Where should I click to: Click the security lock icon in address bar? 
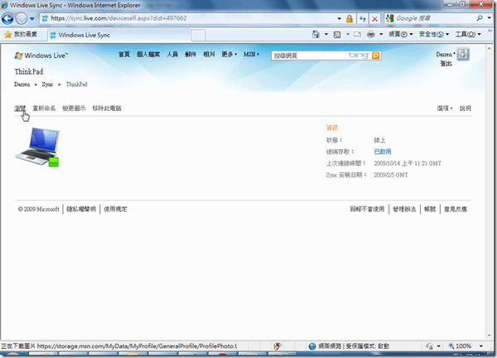tap(350, 19)
